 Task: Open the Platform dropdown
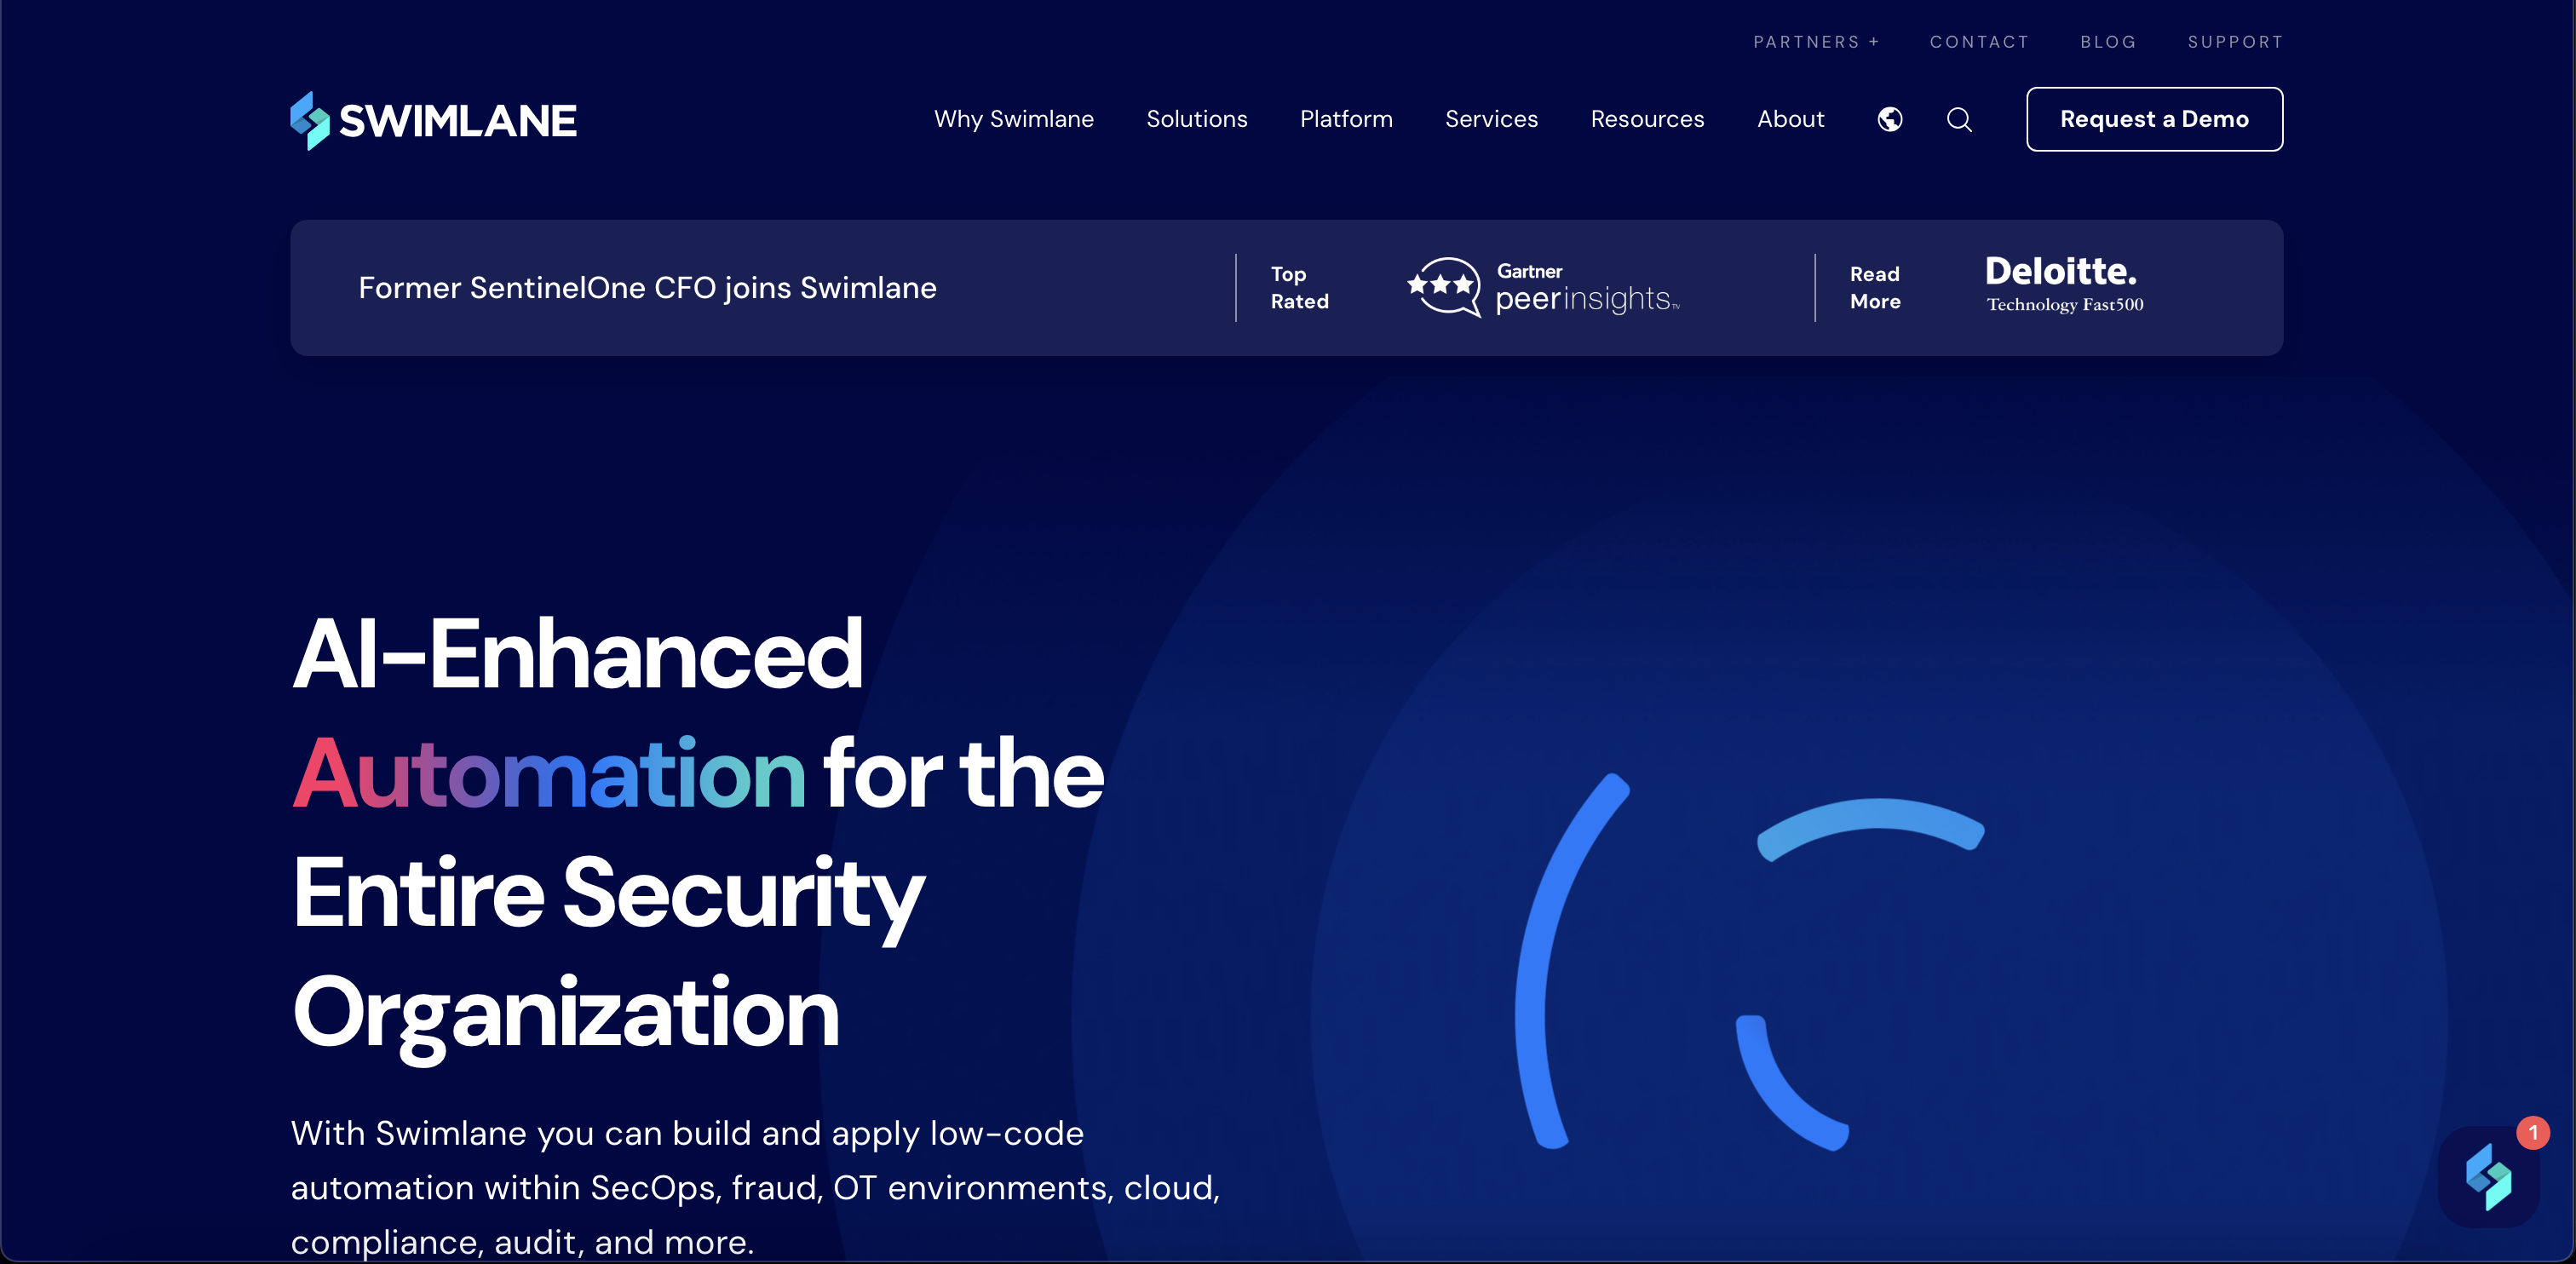1346,119
